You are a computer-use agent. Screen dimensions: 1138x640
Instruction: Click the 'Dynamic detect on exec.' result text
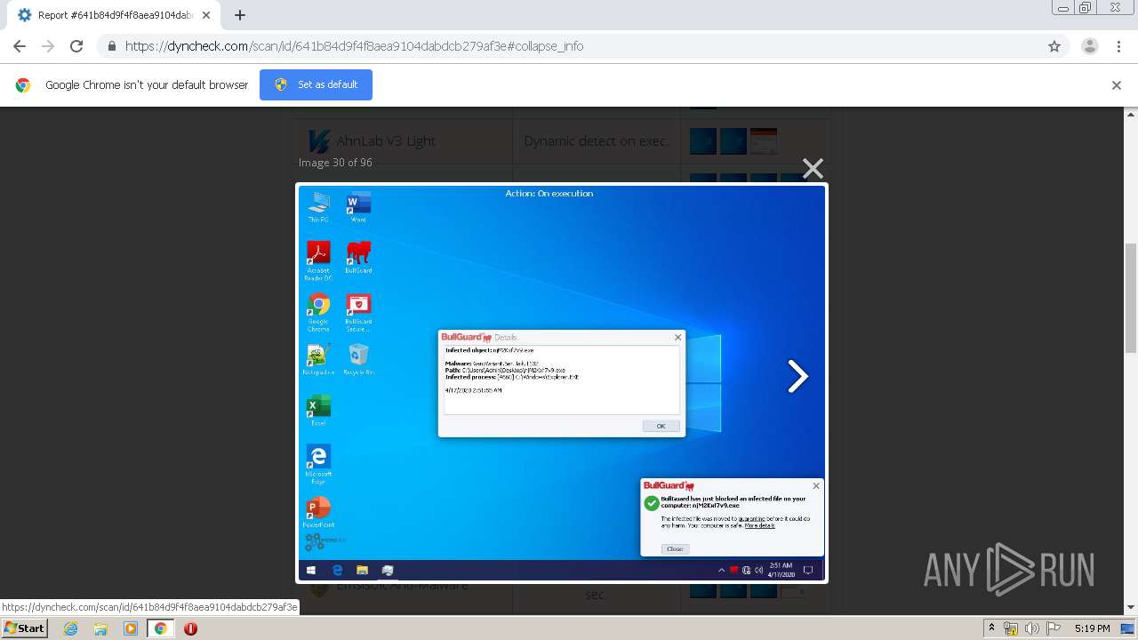[596, 140]
